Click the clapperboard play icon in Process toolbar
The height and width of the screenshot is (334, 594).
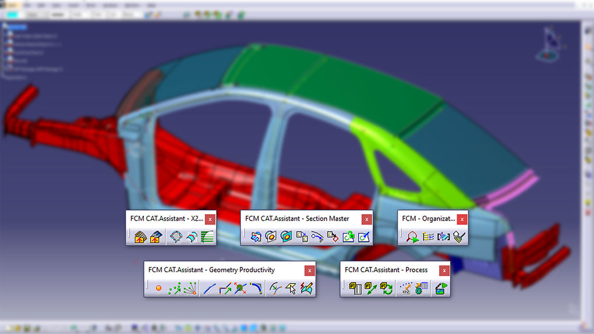441,289
